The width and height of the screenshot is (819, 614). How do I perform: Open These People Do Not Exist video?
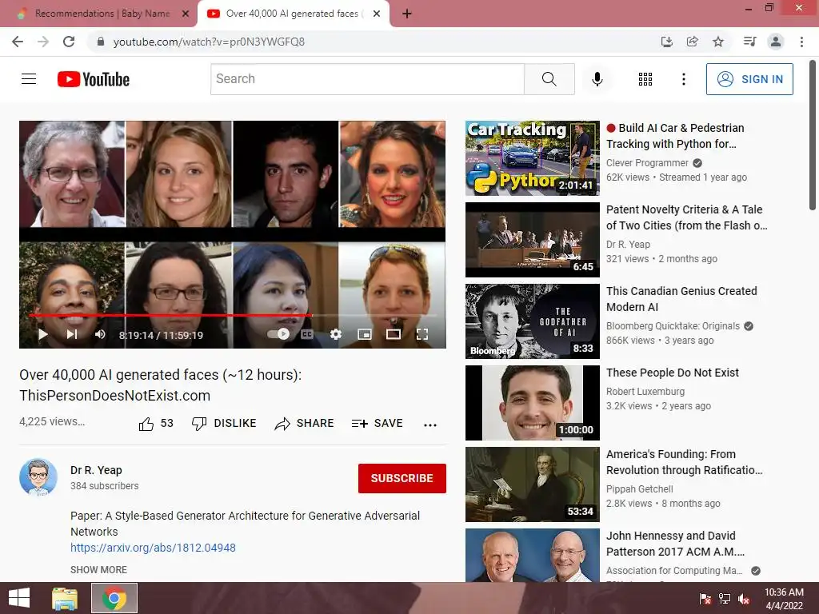[x=672, y=373]
